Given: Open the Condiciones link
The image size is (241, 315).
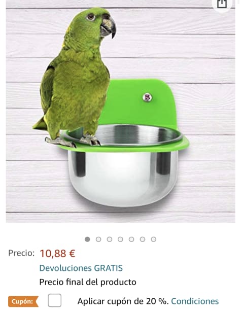Looking at the screenshot, I should [195, 301].
